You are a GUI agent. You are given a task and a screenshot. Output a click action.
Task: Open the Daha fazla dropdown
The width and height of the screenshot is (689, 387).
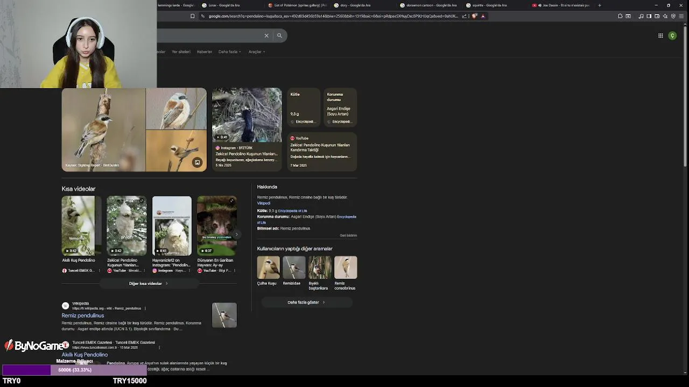pos(229,52)
